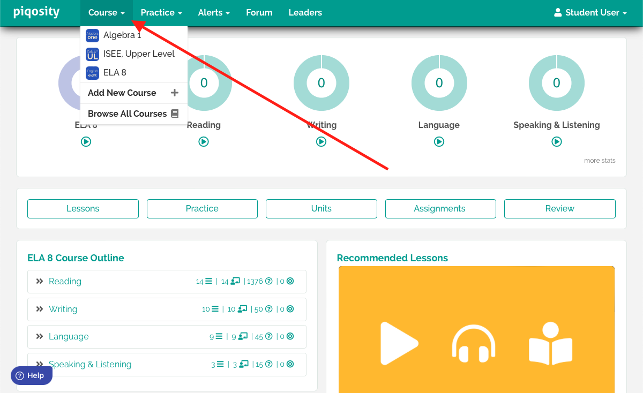Click the lessons list icon in Writing row
The width and height of the screenshot is (643, 393).
tap(215, 309)
